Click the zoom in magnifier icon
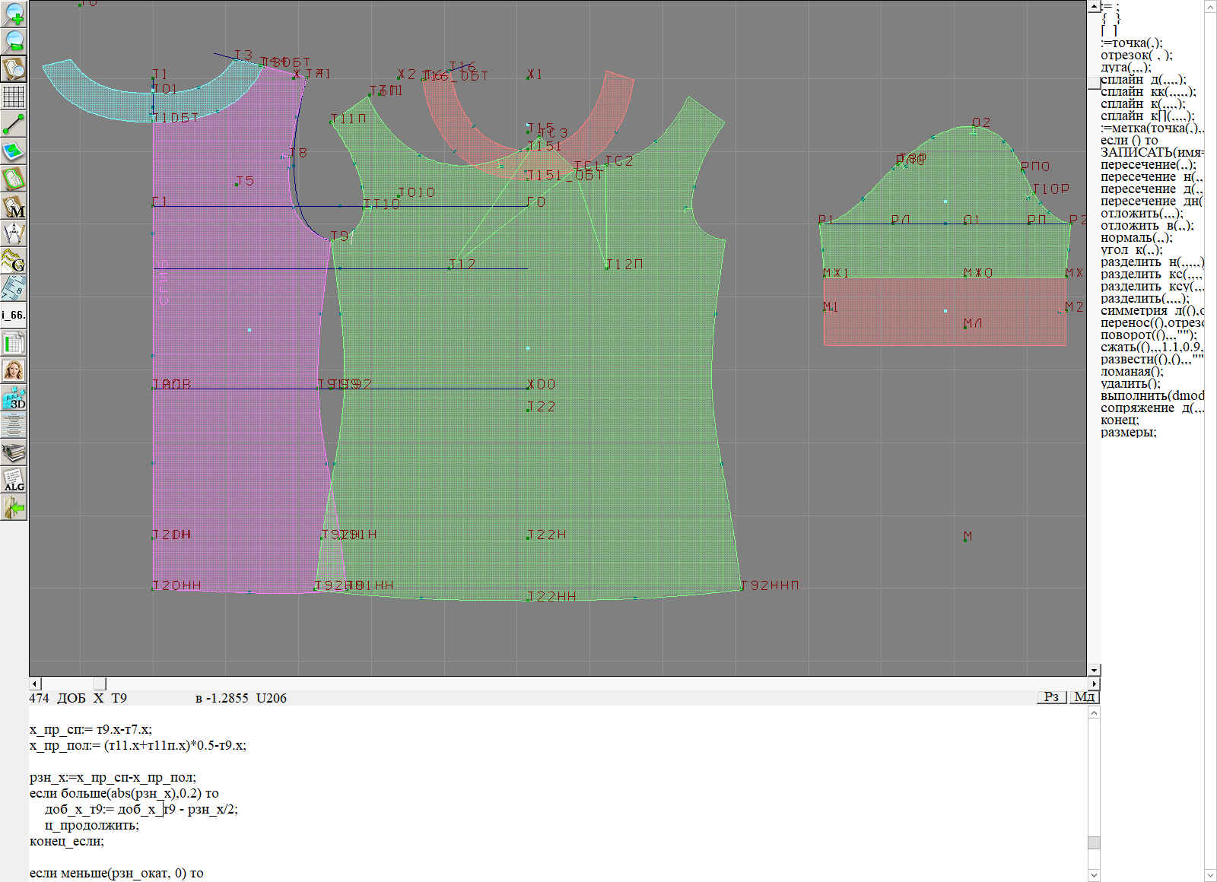Image resolution: width=1217 pixels, height=882 pixels. point(14,14)
